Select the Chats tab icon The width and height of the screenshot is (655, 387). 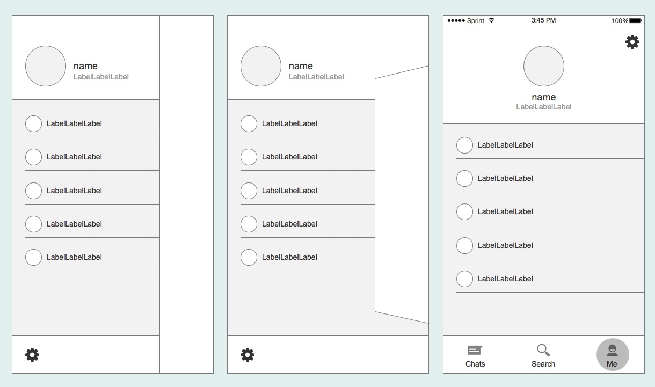[475, 351]
